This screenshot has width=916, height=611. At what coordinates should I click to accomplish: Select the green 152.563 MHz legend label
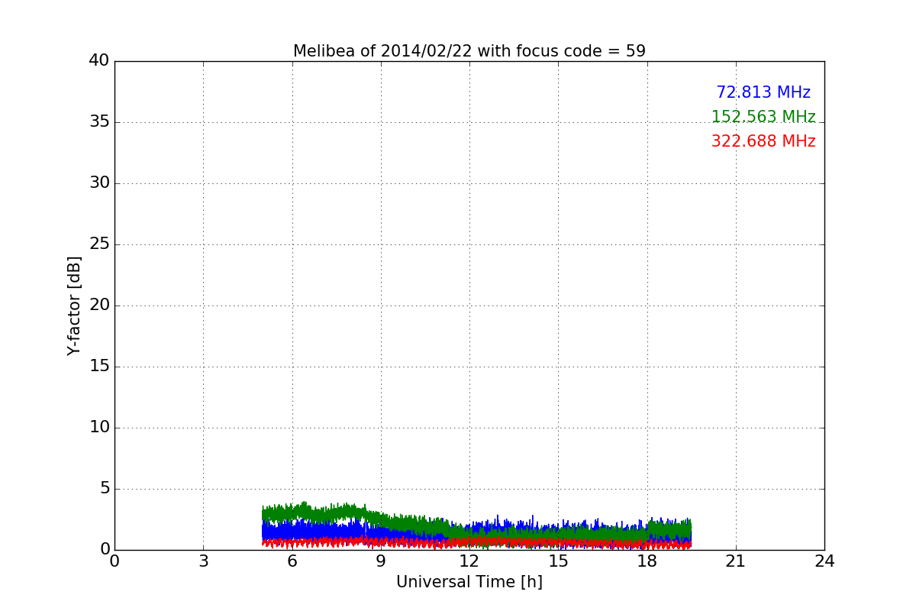pos(763,117)
